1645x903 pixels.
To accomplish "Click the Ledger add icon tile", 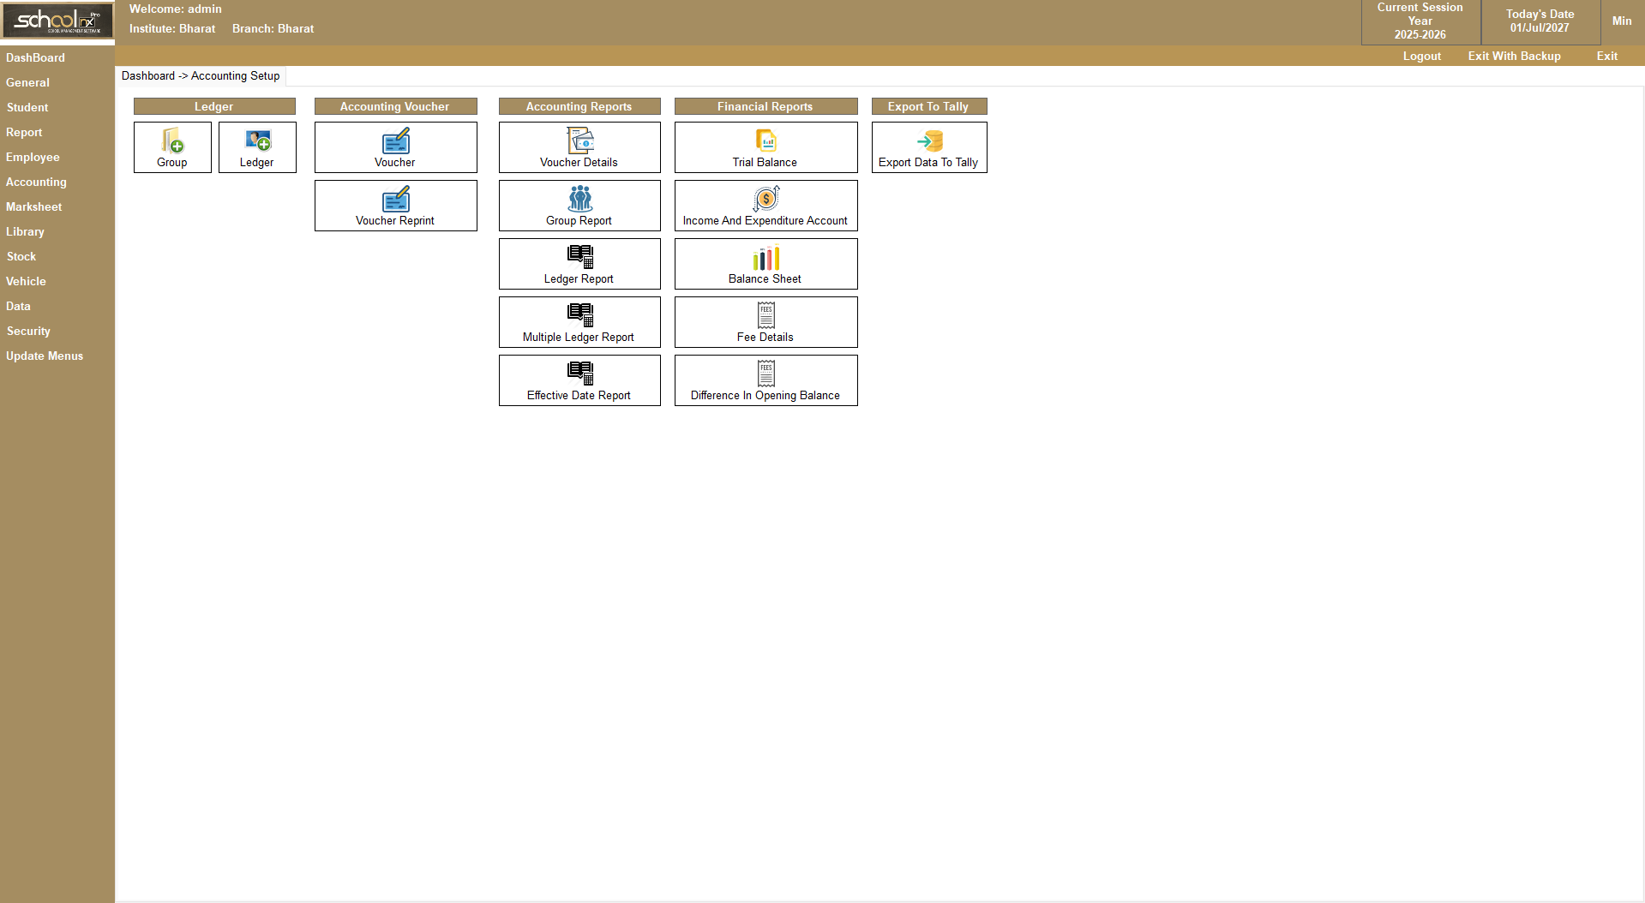I will [x=257, y=147].
